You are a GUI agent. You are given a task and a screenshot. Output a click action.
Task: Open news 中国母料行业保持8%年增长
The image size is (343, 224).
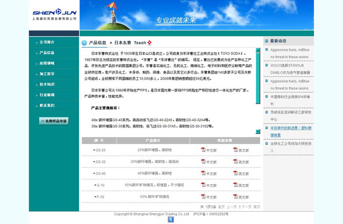coord(290,100)
